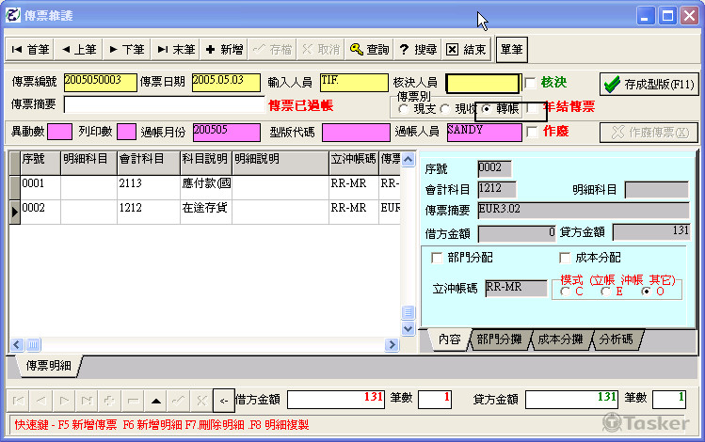705x442 pixels.
Task: Click the vertical scrollbar thumb
Action: coord(408,312)
